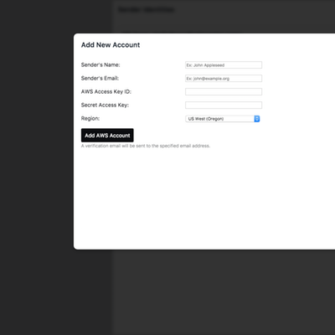Click the Sender's Name label
The image size is (335, 335).
coord(100,64)
